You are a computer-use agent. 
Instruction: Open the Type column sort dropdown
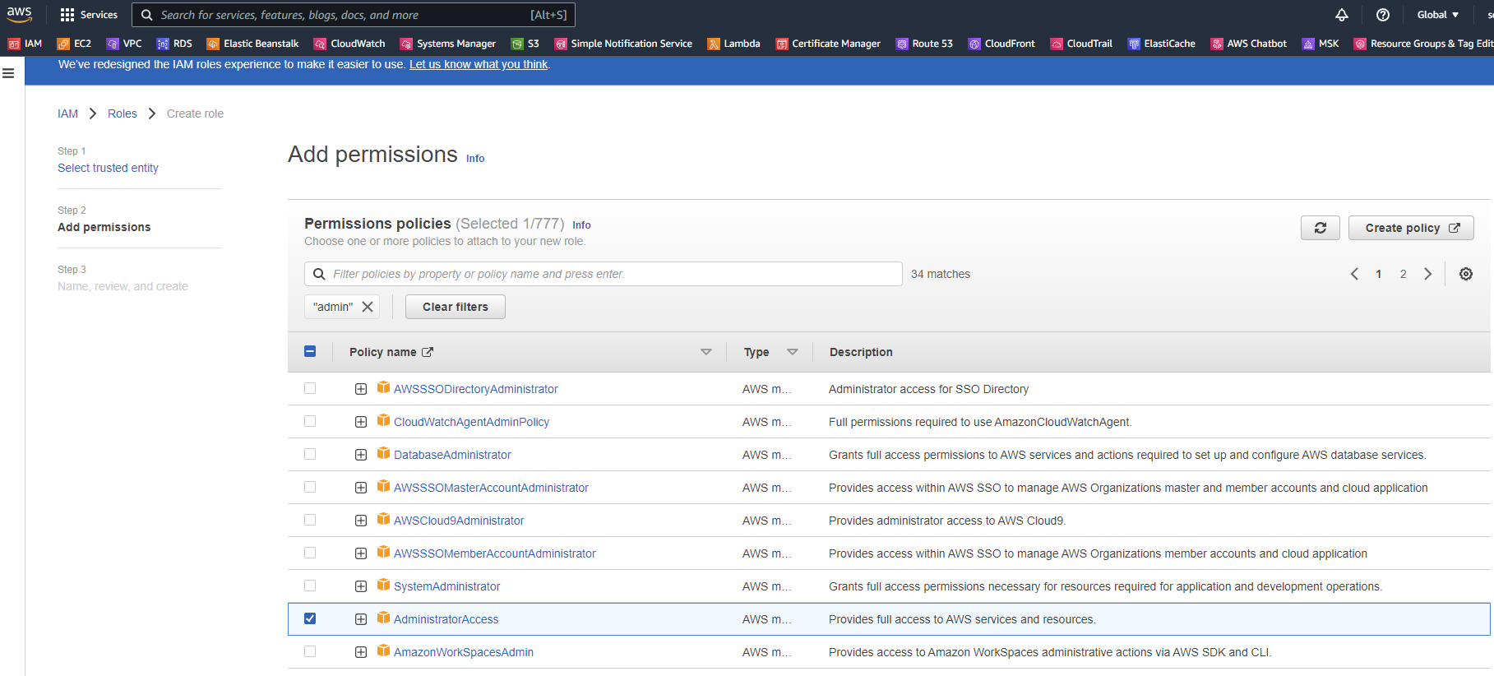pyautogui.click(x=793, y=352)
